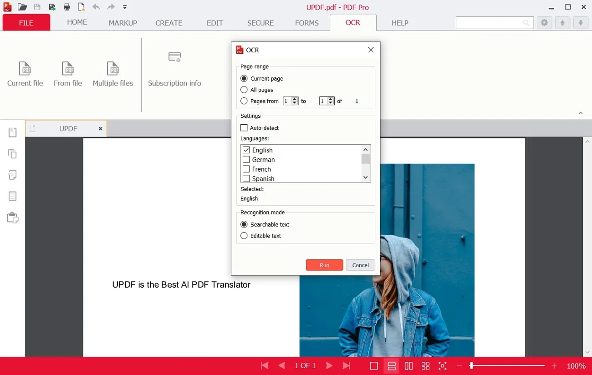Switch to the MARKUP ribbon tab
The width and height of the screenshot is (592, 375).
123,23
